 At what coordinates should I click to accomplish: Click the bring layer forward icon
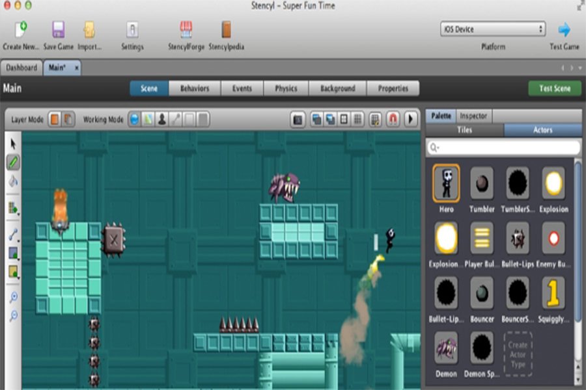[316, 120]
